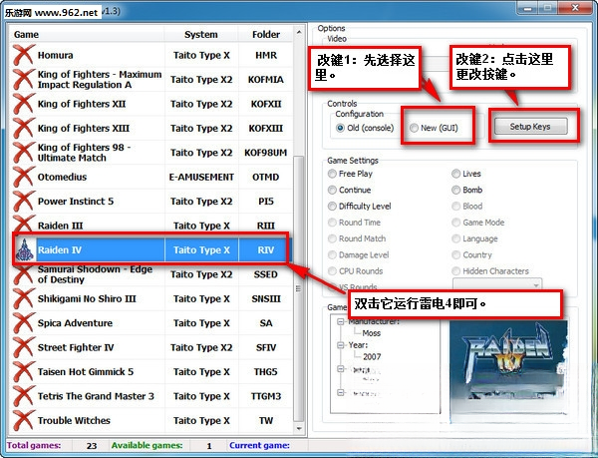The width and height of the screenshot is (598, 458).
Task: Click the KOFXIII folder cell
Action: [266, 129]
